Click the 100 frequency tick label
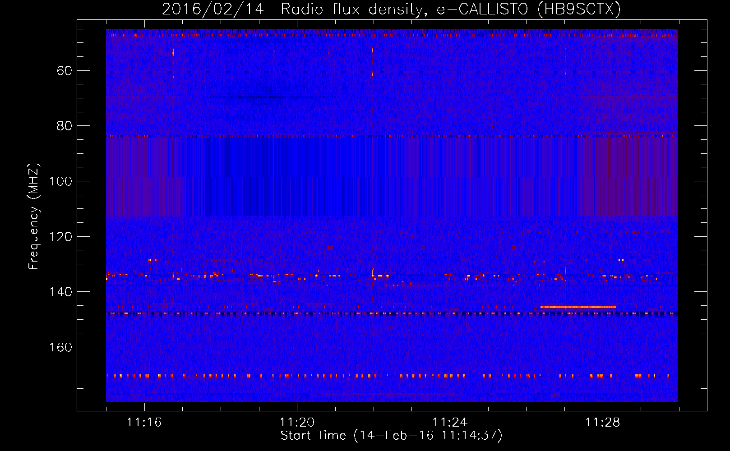This screenshot has height=451, width=730. (60, 181)
